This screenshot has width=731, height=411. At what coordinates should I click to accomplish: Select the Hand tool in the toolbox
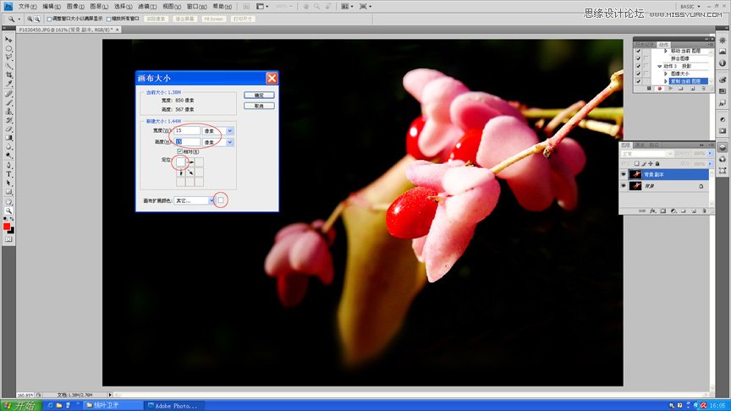click(8, 202)
